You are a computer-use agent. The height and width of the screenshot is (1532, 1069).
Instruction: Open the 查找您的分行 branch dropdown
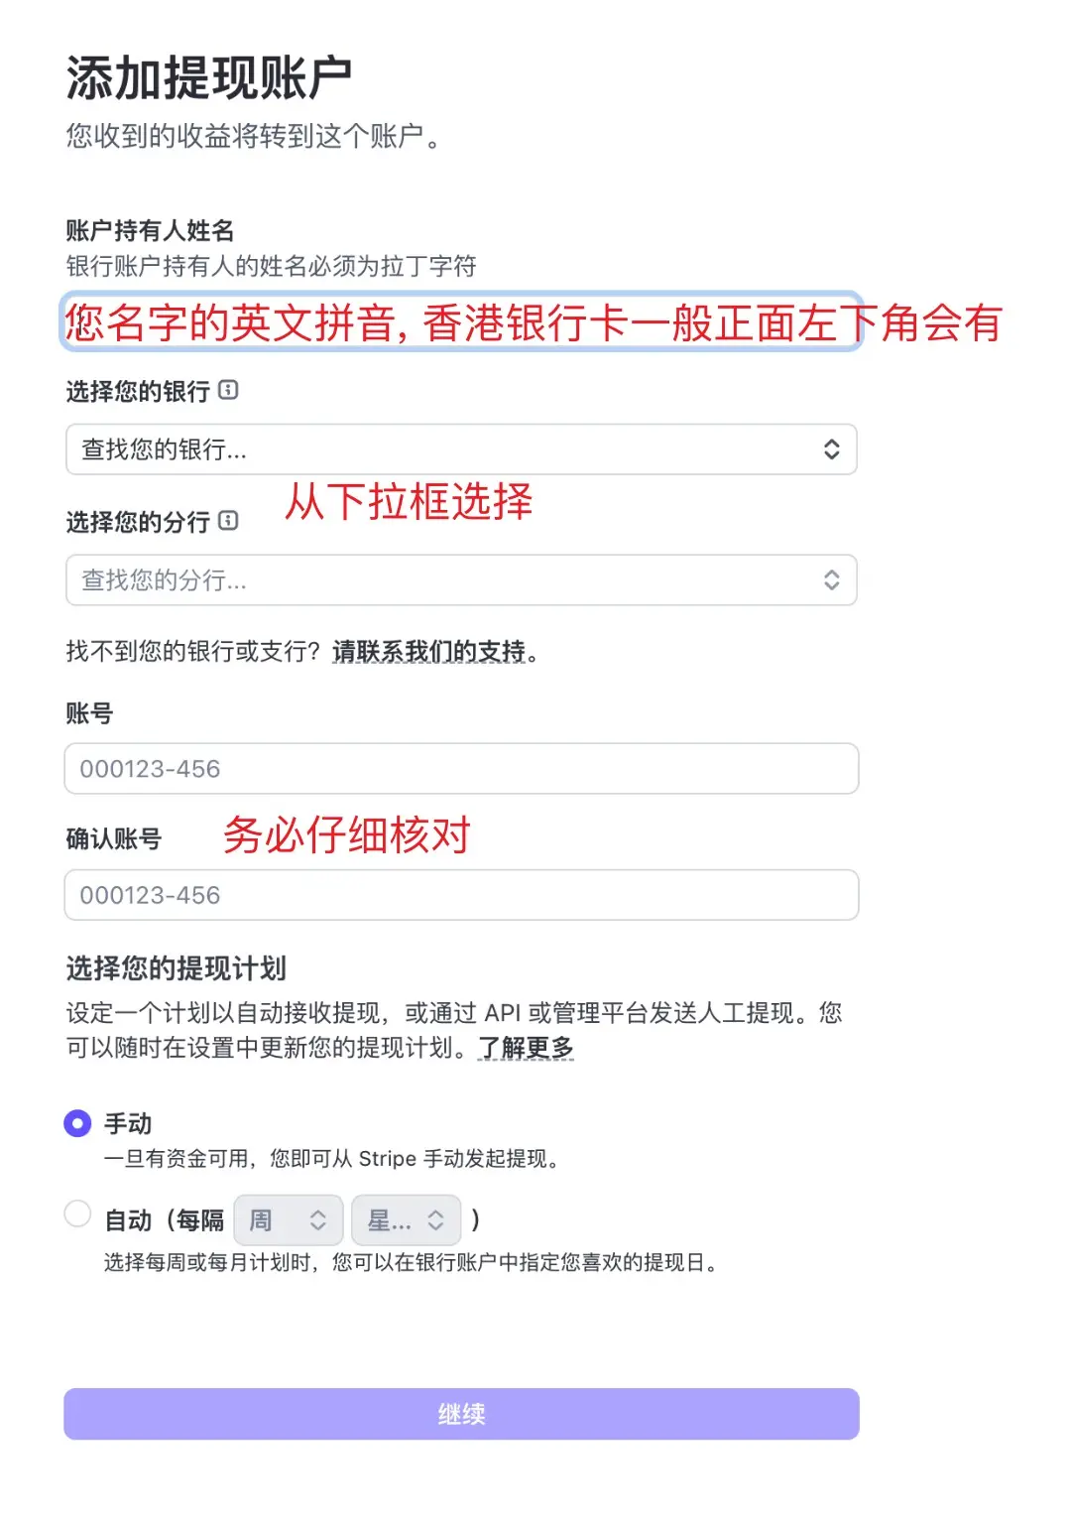[446, 580]
